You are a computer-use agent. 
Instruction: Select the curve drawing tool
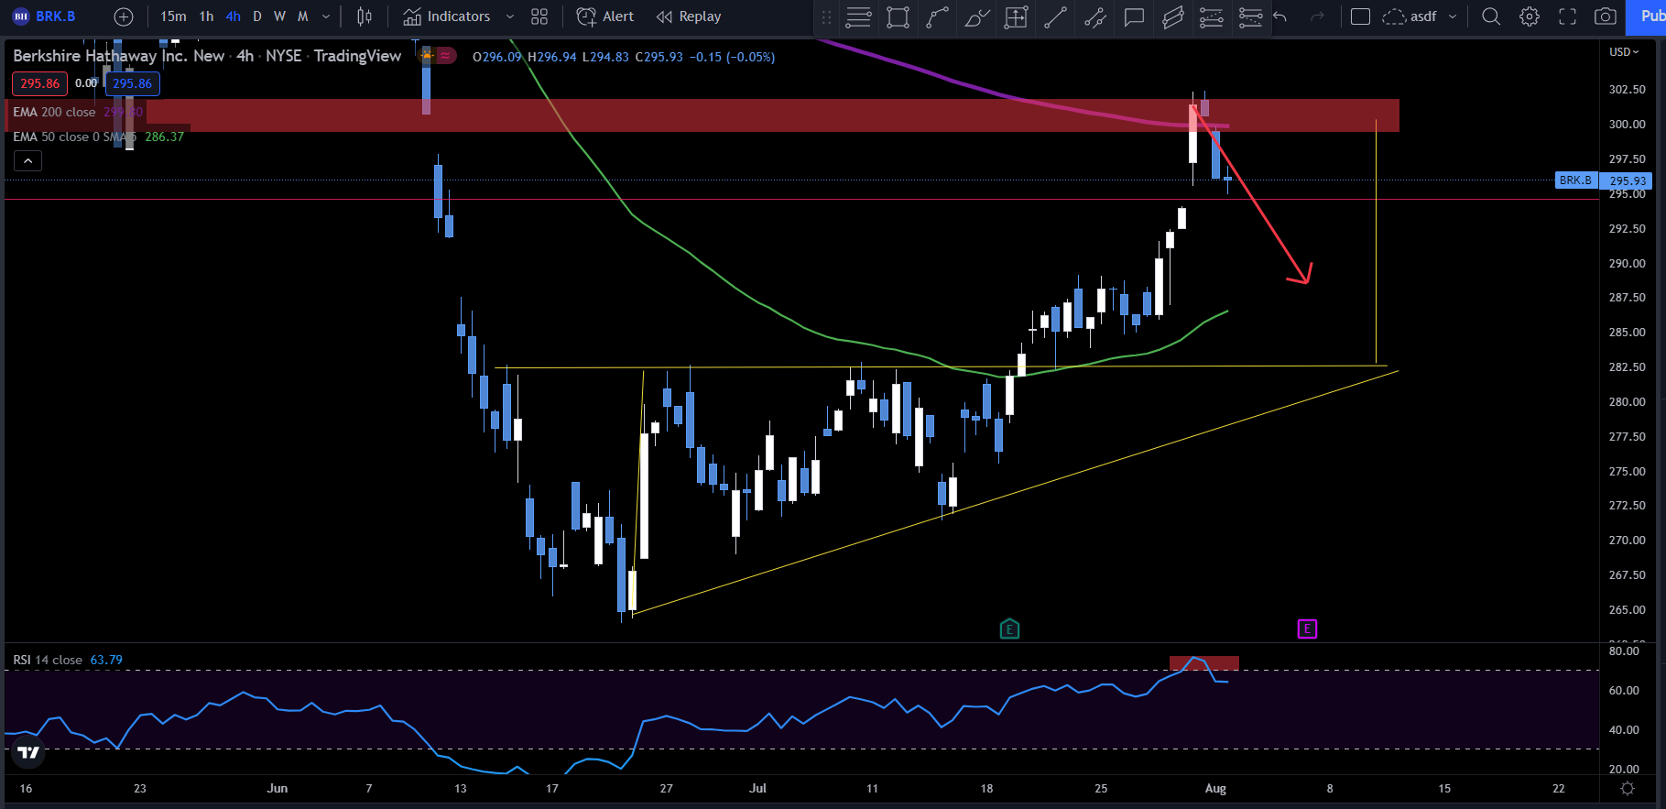click(937, 17)
